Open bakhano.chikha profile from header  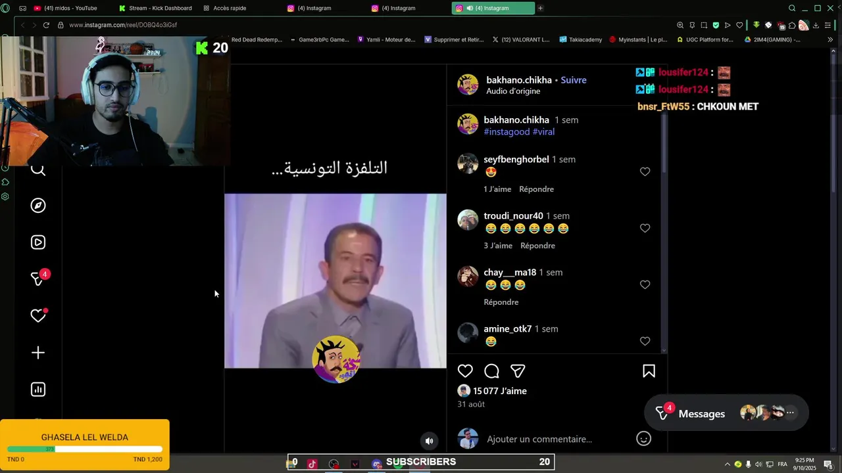pyautogui.click(x=519, y=80)
